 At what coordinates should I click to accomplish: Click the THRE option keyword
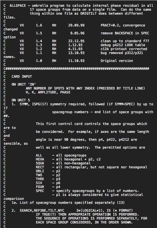(40, 179)
